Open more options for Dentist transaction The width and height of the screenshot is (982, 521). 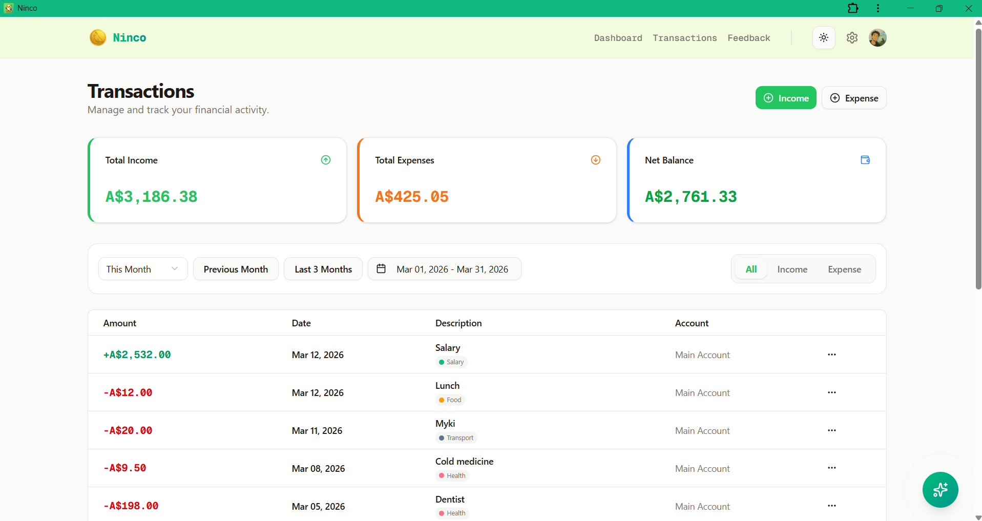point(832,506)
